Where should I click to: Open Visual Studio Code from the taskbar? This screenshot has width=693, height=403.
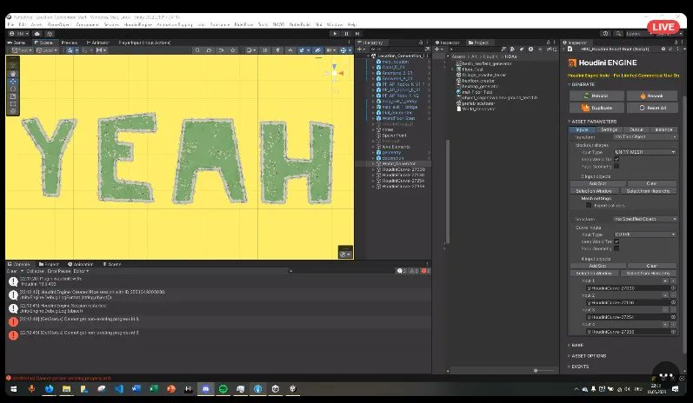point(118,389)
